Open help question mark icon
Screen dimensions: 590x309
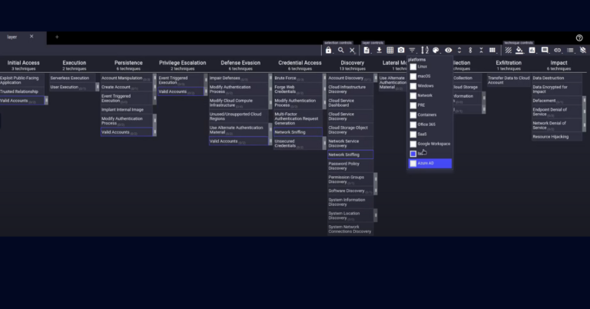point(579,38)
